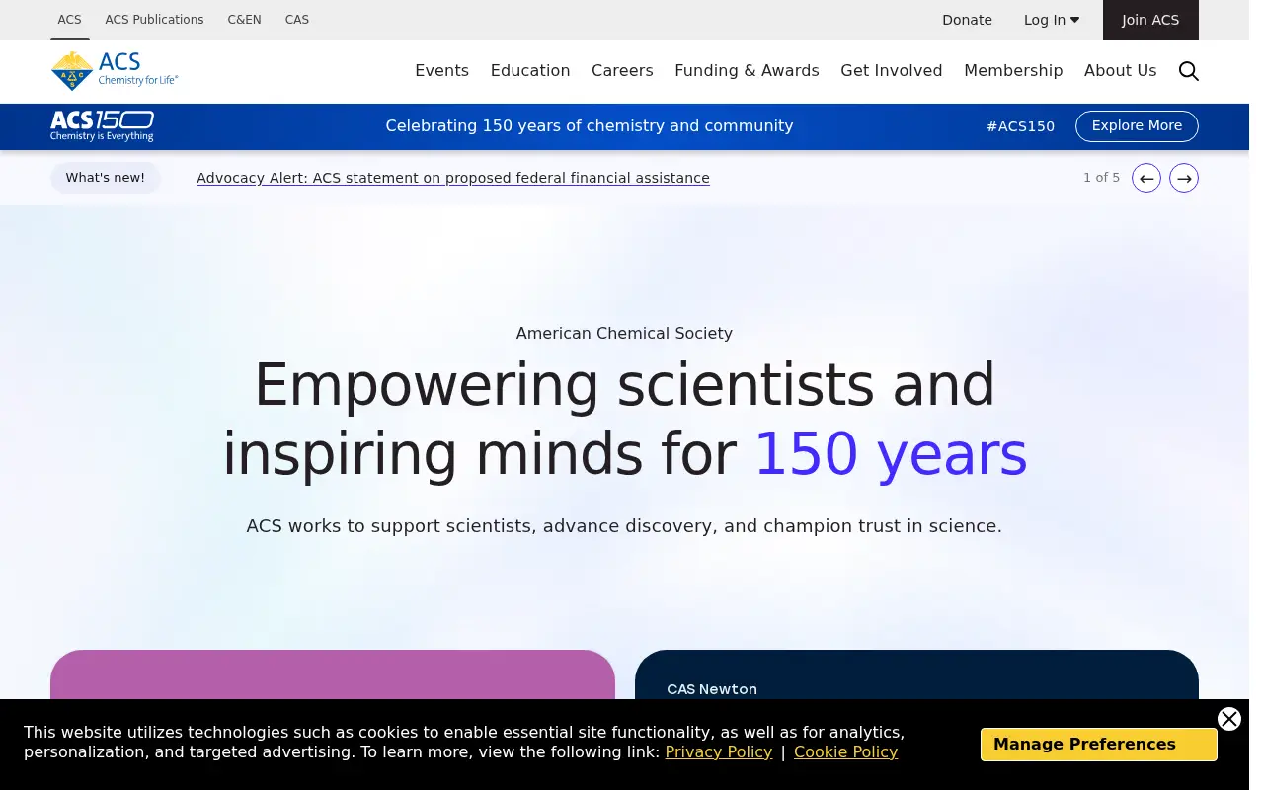Screen dimensions: 1264x790
Task: Click the CAS Newton card
Action: pyautogui.click(x=916, y=675)
